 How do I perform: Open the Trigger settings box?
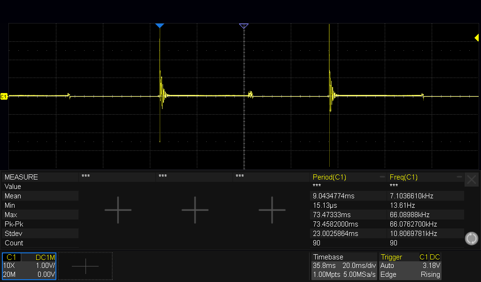click(x=410, y=266)
